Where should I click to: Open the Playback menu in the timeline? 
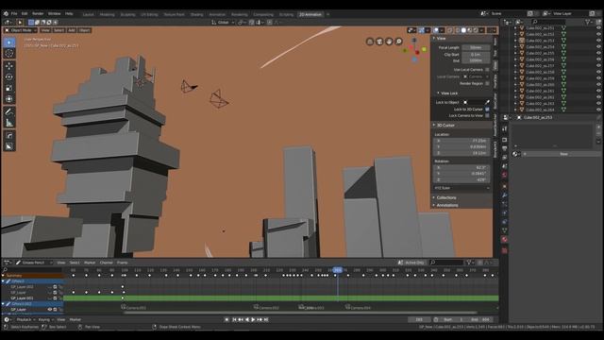pyautogui.click(x=25, y=319)
